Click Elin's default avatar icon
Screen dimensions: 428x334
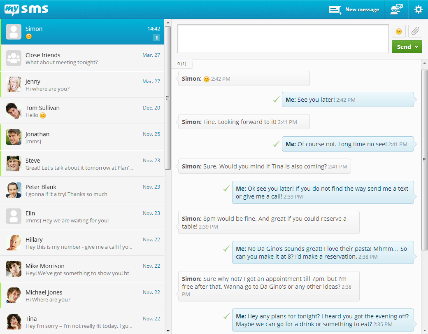coord(13,216)
